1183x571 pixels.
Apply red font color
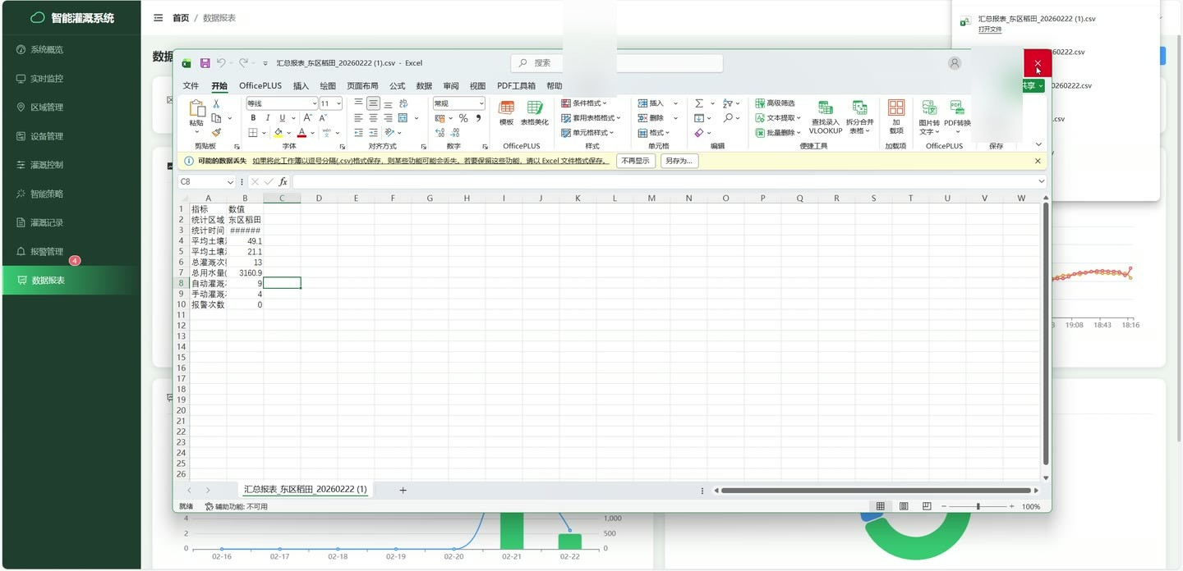(302, 132)
